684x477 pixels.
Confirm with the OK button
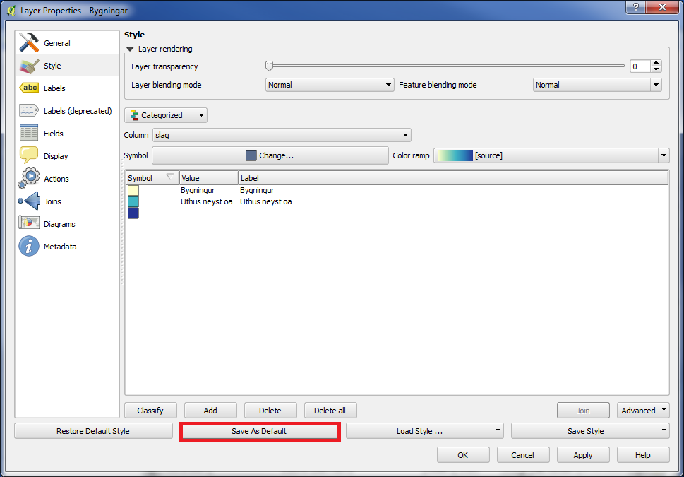[463, 454]
